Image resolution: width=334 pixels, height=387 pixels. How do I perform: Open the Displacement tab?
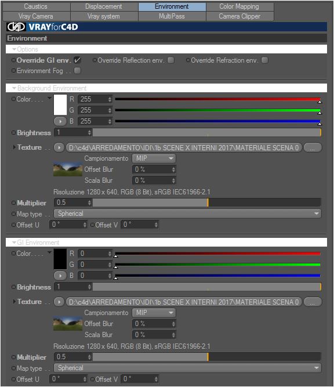(104, 6)
